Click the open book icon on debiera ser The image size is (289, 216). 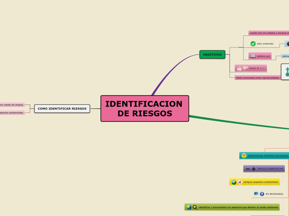click(x=253, y=56)
